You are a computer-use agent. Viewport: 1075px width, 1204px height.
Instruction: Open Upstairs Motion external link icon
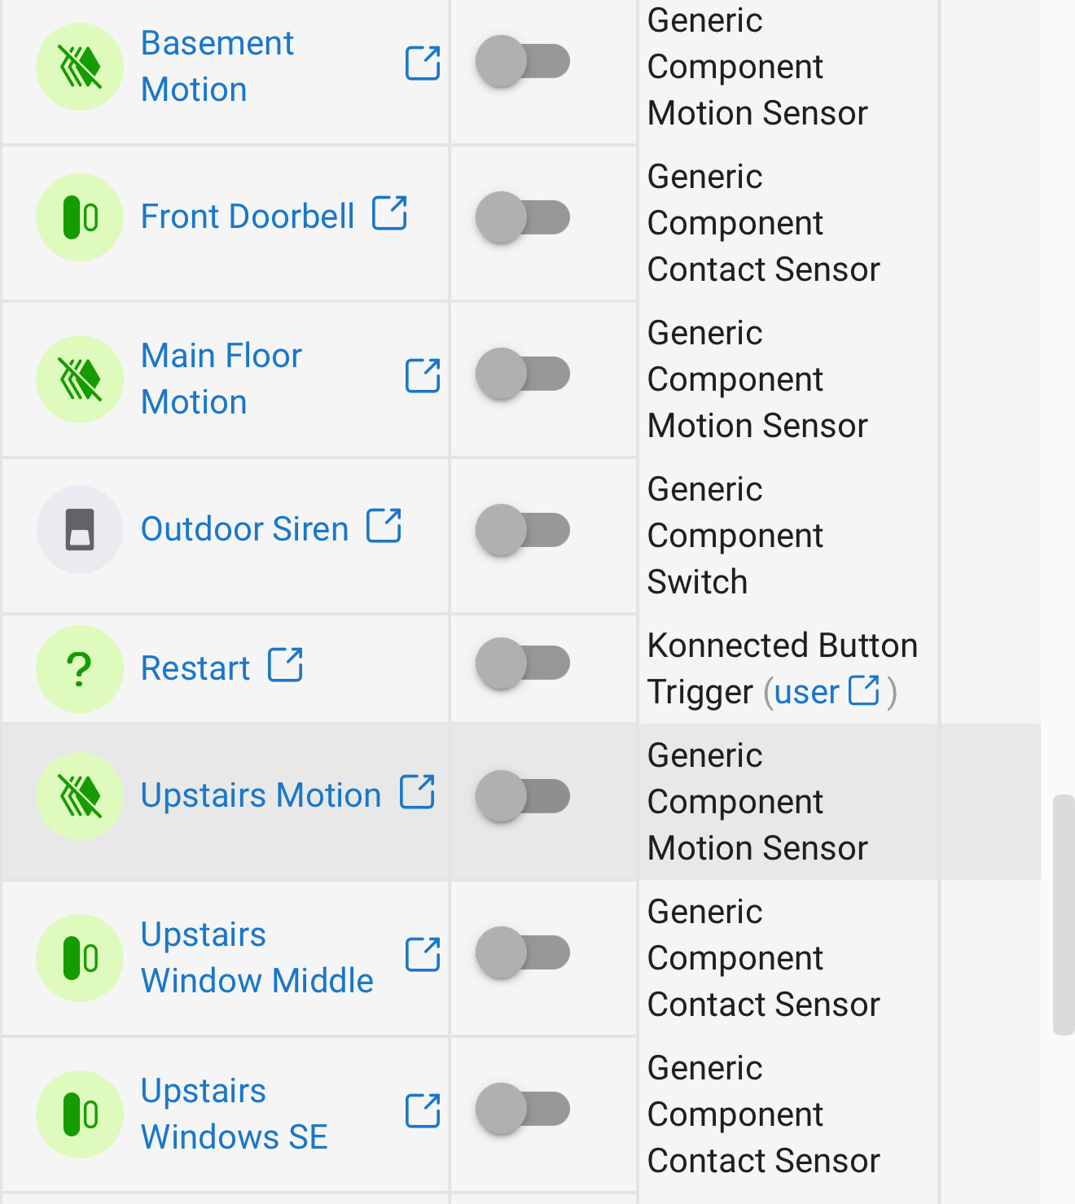(x=417, y=791)
